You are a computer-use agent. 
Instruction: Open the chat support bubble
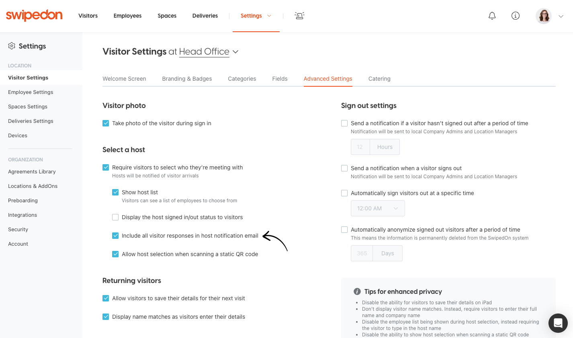[558, 323]
